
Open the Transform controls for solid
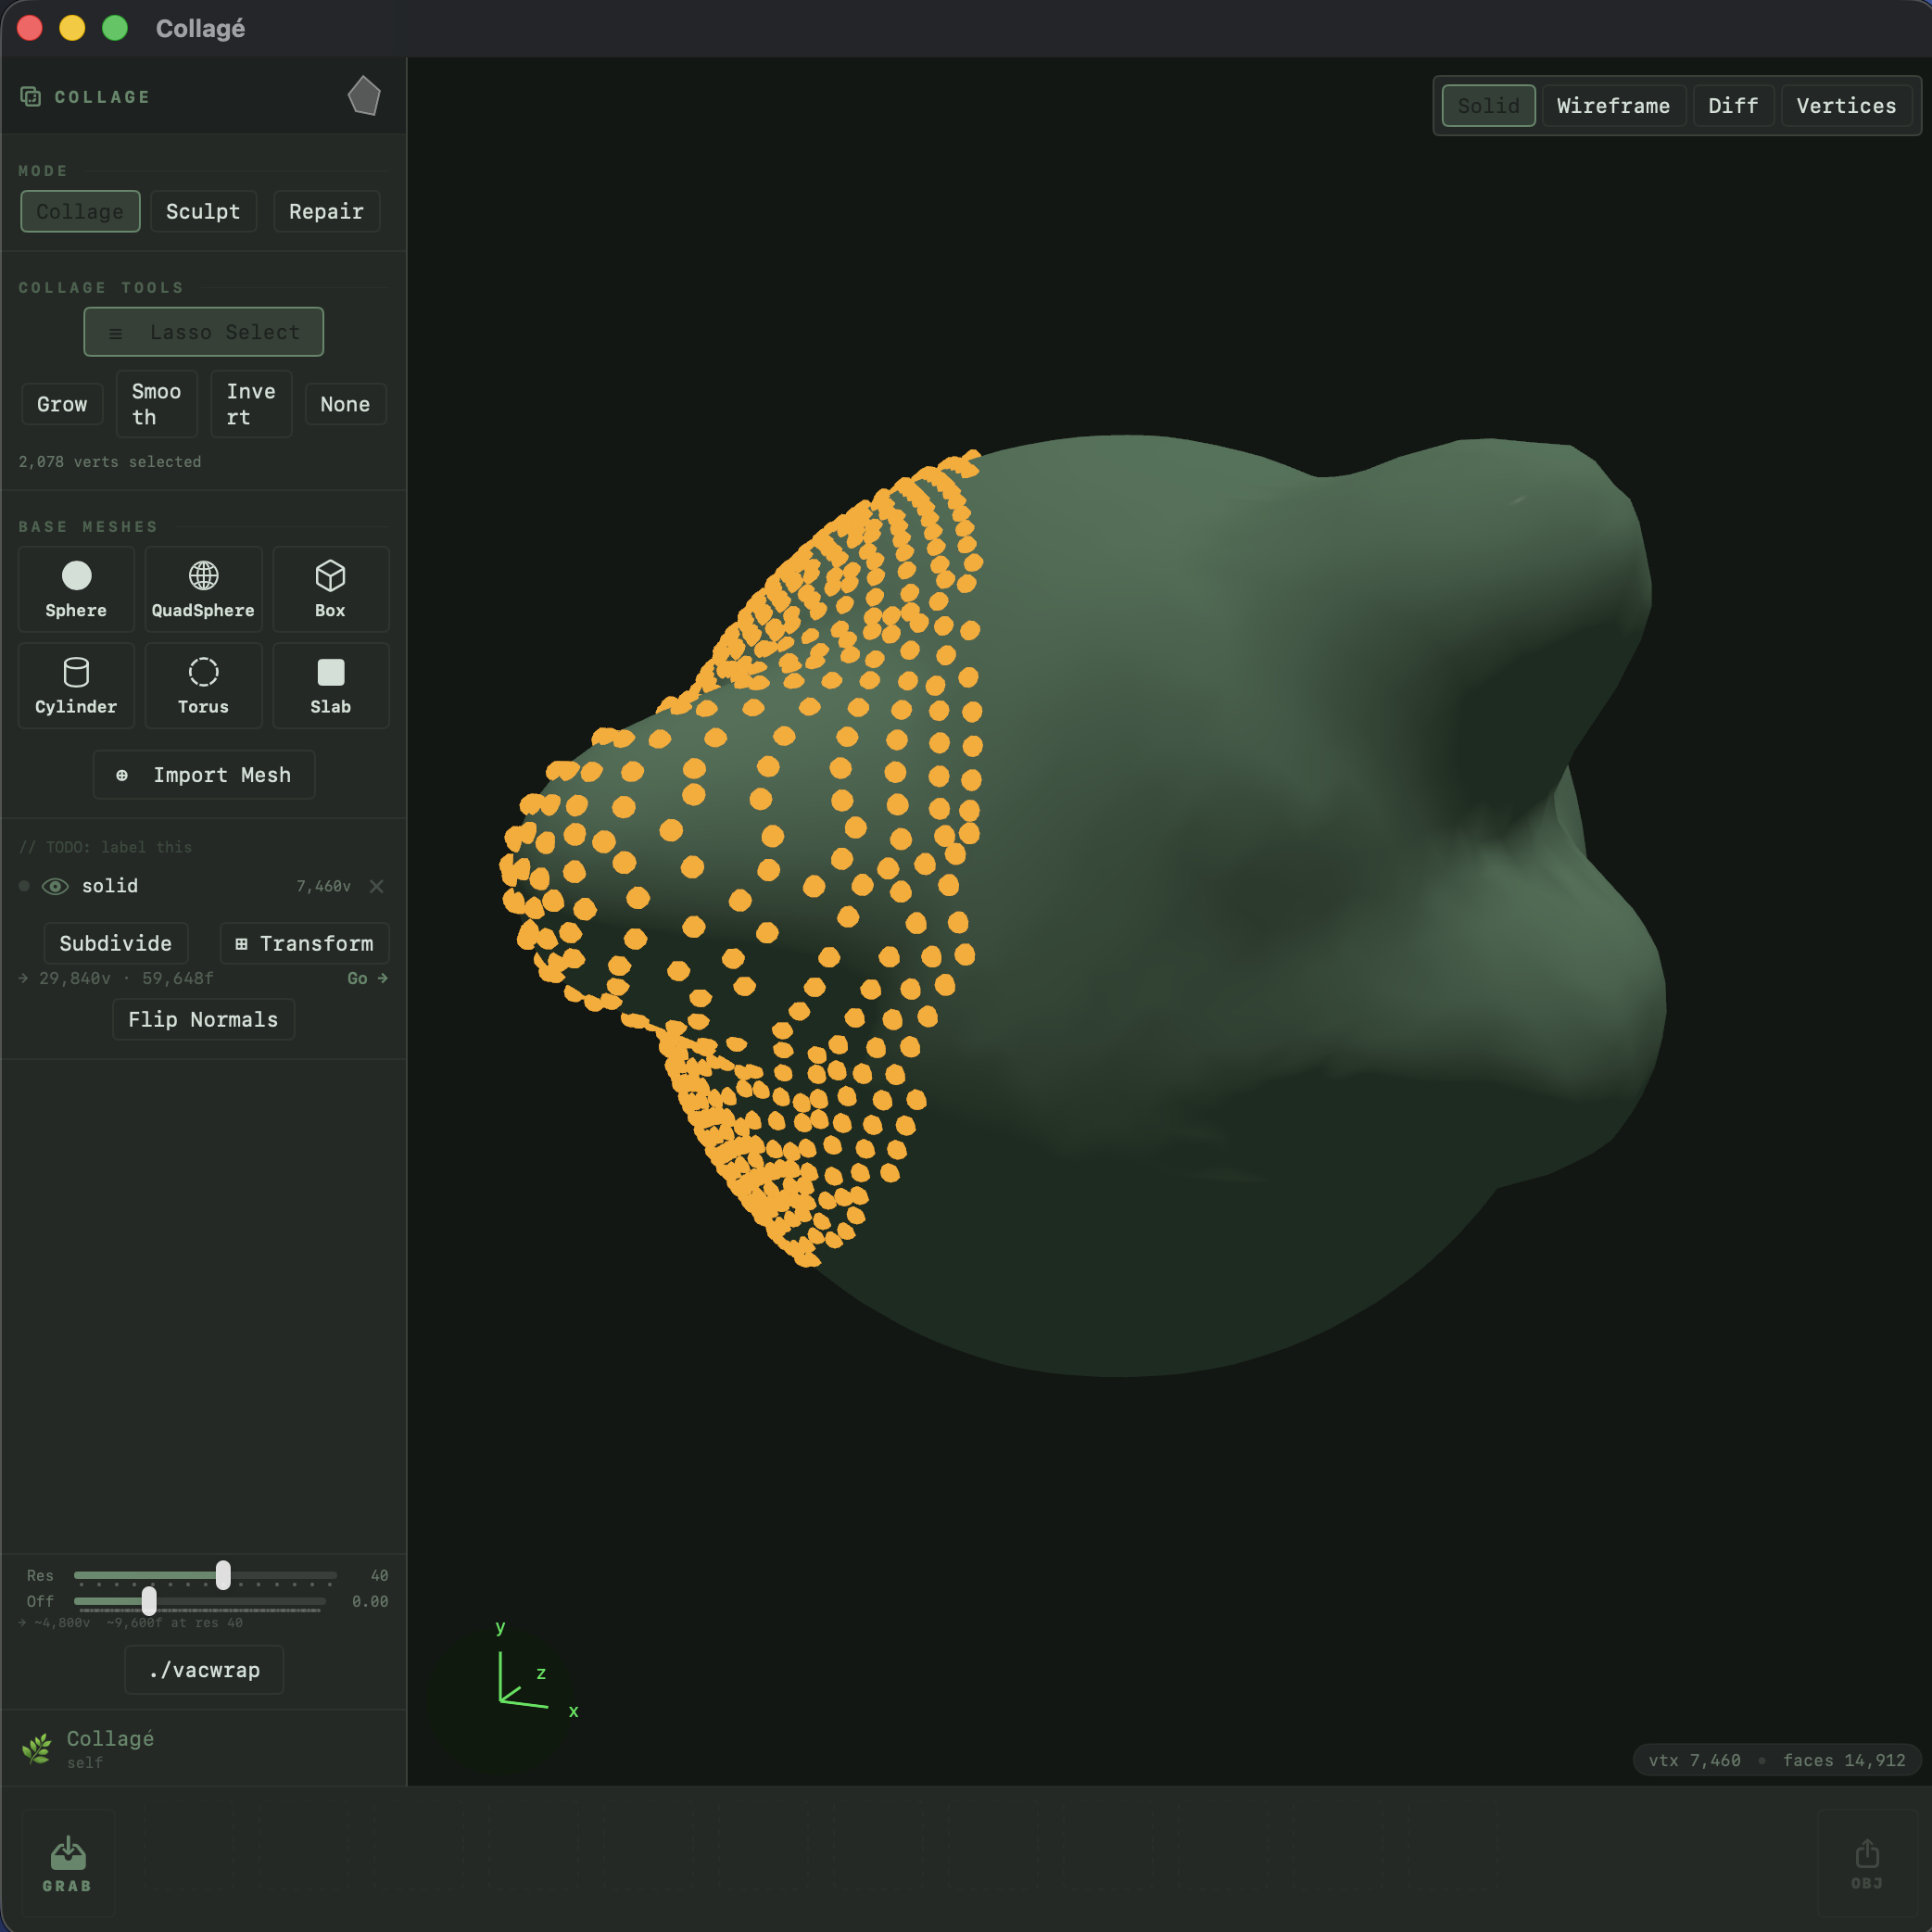304,943
